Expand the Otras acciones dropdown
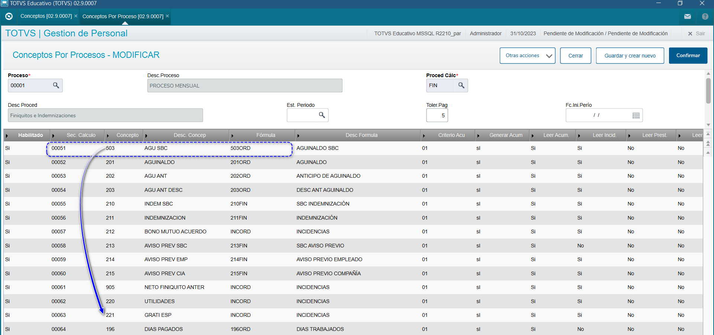714x335 pixels. pyautogui.click(x=527, y=56)
